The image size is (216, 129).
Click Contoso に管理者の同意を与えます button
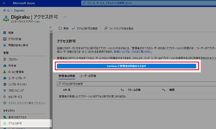(x=126, y=66)
